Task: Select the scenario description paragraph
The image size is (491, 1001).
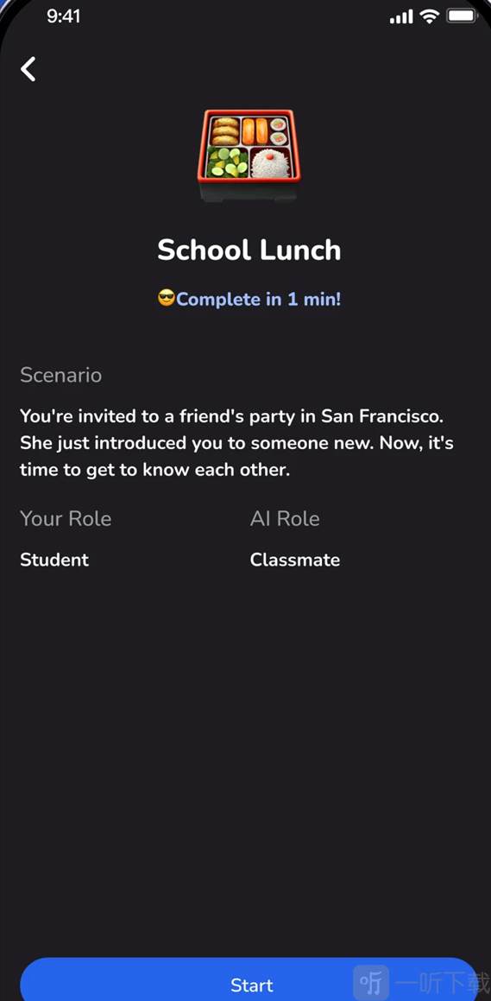Action: click(237, 443)
